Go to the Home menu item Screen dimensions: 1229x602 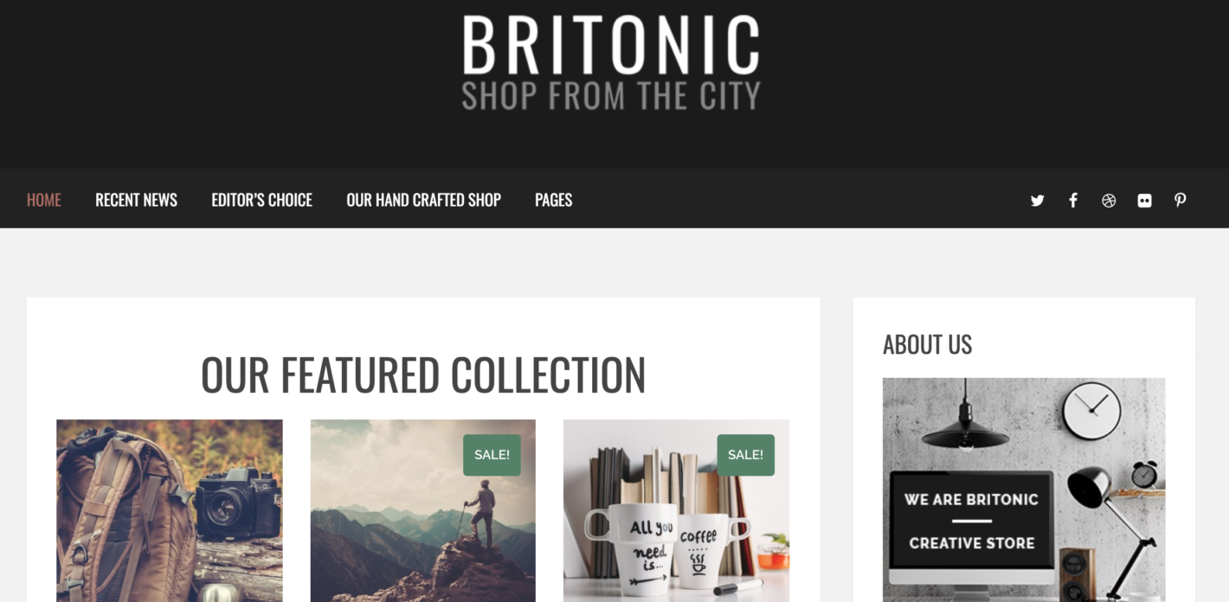click(44, 200)
